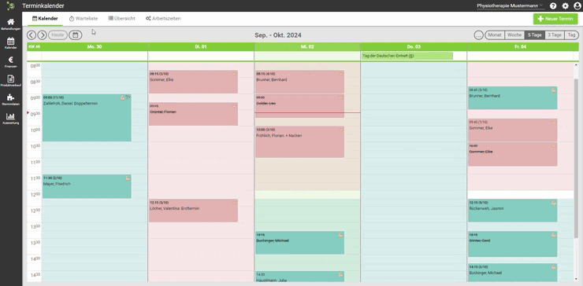Screen dimensions: 583x286
Task: Click the app logo in top-left corner
Action: click(x=10, y=5)
